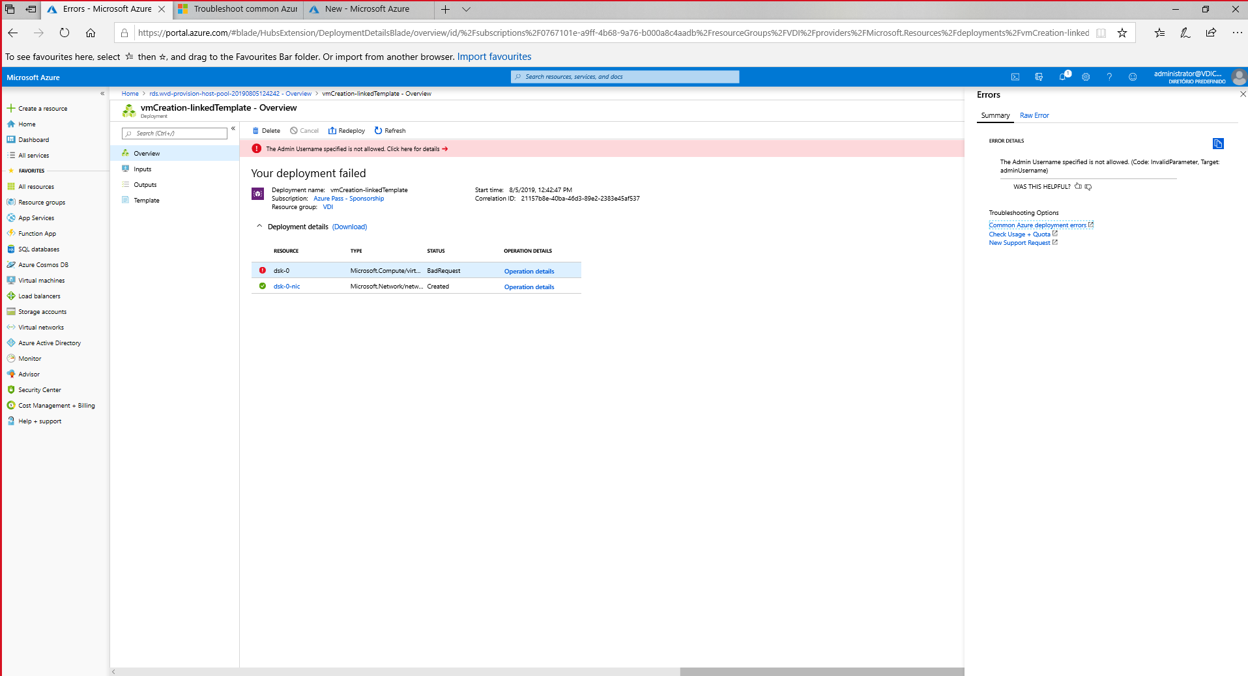Collapse the left sidebar with the chevron

[102, 93]
